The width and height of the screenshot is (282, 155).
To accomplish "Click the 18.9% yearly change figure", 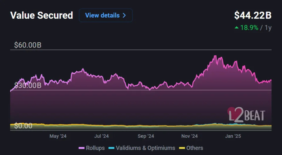I will tap(249, 28).
